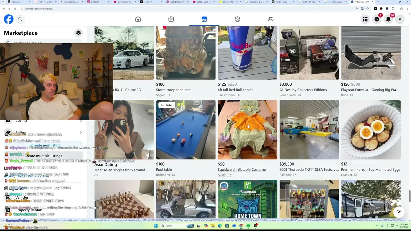Viewport: 411px width, 231px height.
Task: Reload the page with refresh icon
Action: [15, 9]
